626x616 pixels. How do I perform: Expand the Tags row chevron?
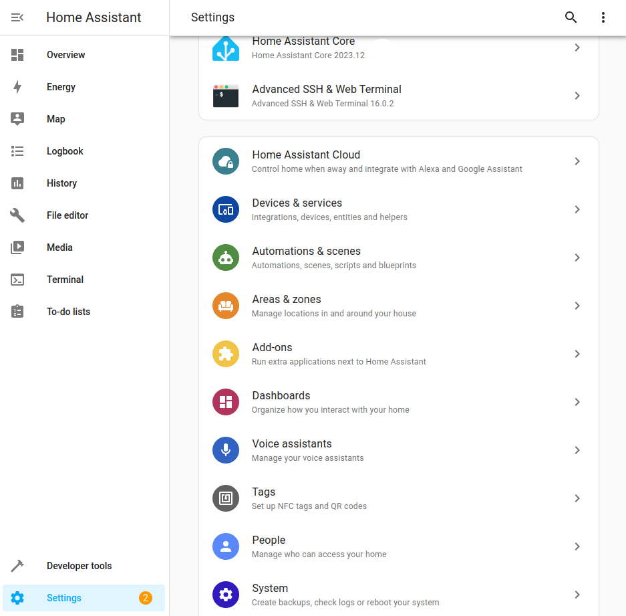pos(577,498)
